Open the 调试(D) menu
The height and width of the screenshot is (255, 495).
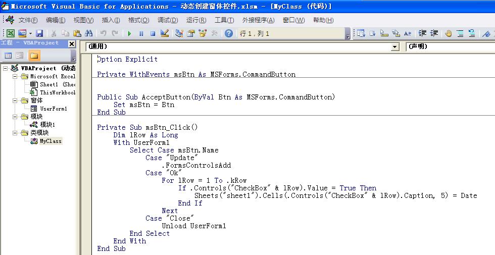click(x=168, y=20)
